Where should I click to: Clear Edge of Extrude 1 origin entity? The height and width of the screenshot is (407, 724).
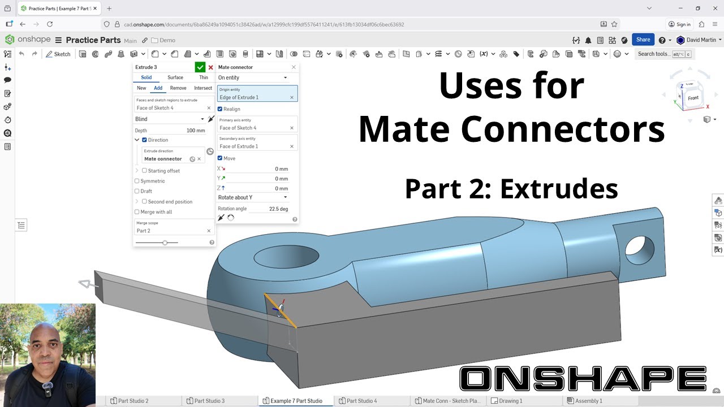coord(292,97)
